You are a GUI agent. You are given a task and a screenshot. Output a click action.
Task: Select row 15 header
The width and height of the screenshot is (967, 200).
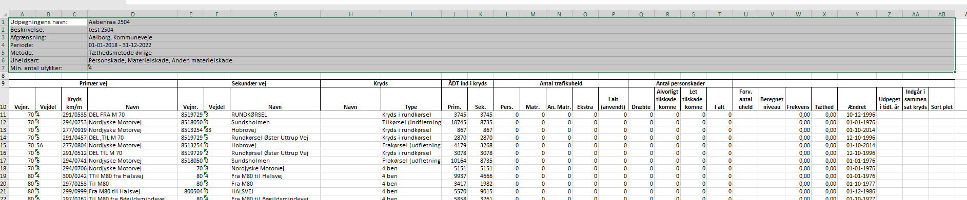point(4,145)
